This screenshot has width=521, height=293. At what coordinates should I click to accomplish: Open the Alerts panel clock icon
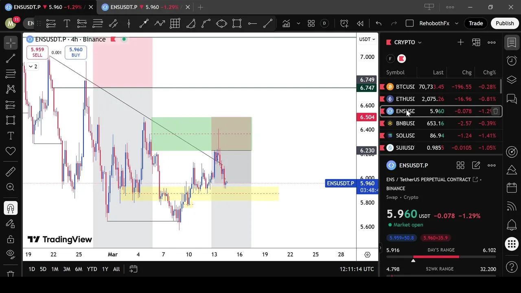click(512, 61)
